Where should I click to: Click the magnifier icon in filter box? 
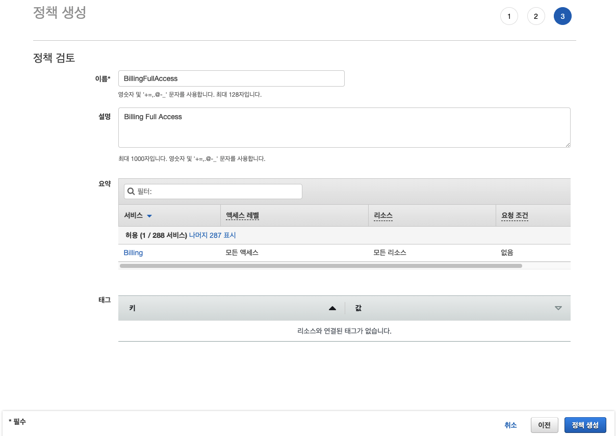131,192
